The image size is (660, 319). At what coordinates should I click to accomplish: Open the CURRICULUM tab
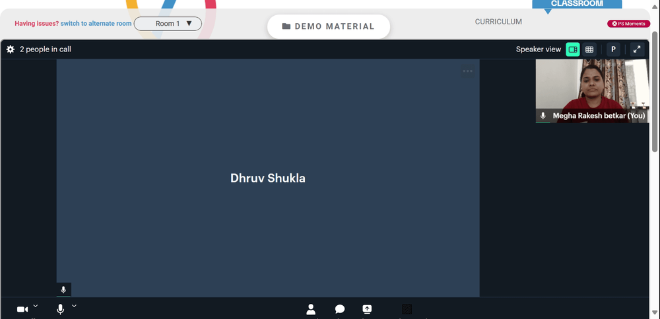(x=498, y=22)
